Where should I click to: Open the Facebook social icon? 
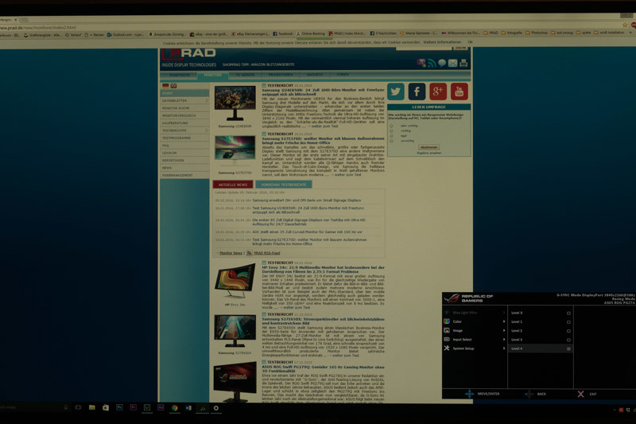[x=417, y=91]
